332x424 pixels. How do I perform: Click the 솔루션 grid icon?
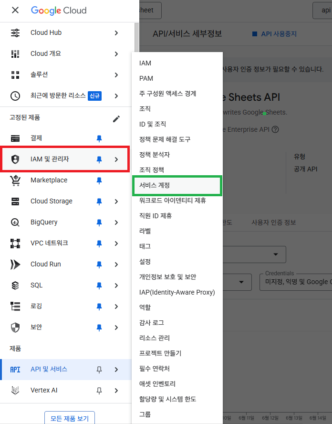click(15, 75)
